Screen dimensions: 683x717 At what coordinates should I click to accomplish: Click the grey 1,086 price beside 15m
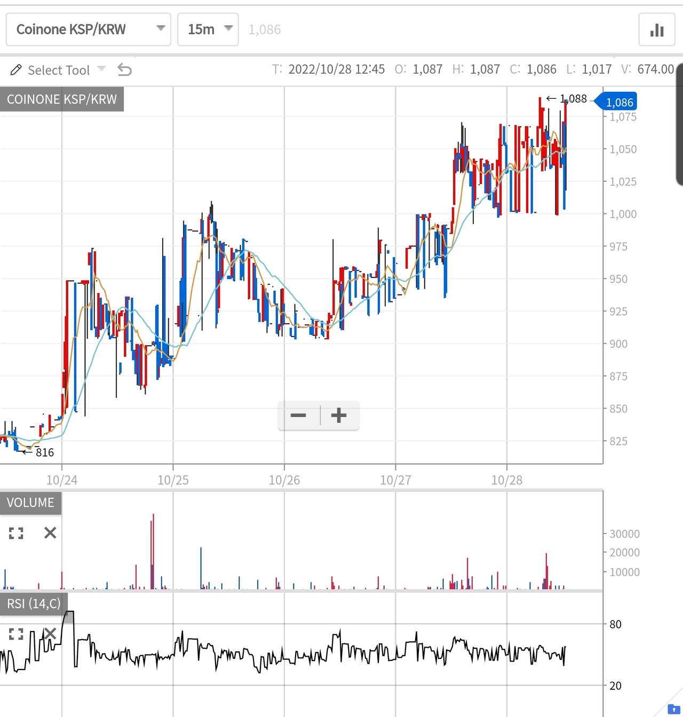265,30
